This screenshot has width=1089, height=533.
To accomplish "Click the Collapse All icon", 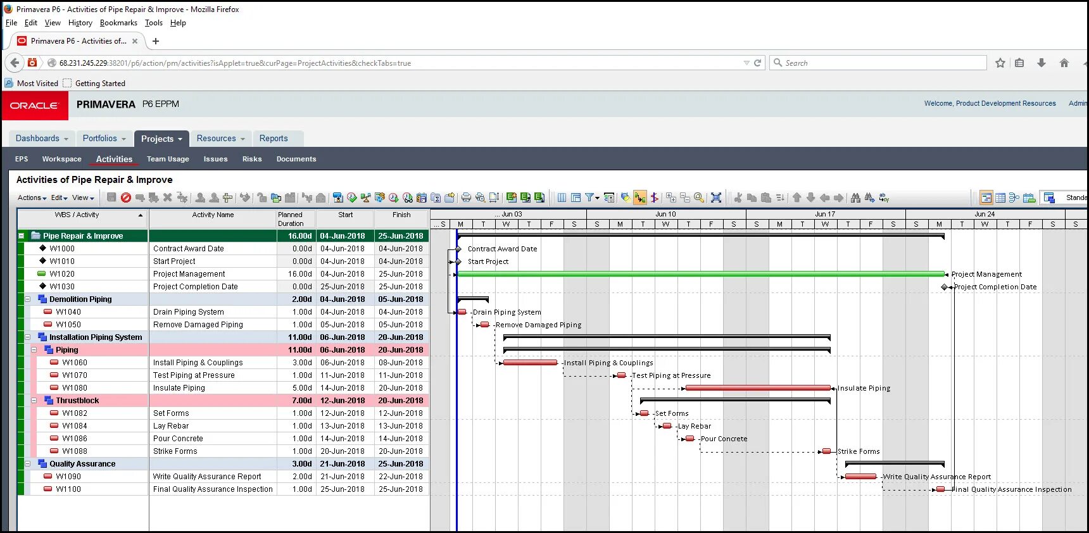I will pos(685,198).
